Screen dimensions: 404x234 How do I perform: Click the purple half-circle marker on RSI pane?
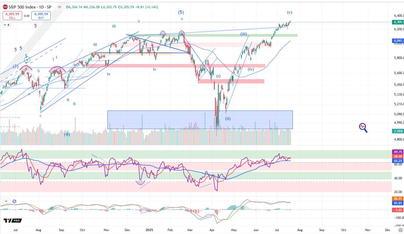point(140,182)
